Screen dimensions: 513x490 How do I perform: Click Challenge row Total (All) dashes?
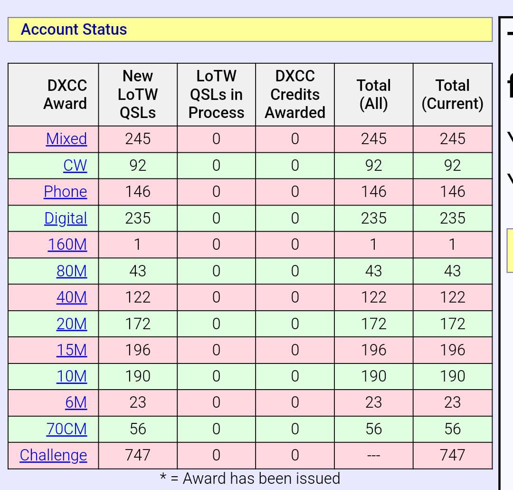point(374,456)
